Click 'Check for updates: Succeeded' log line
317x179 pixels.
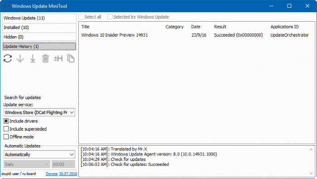click(125, 165)
